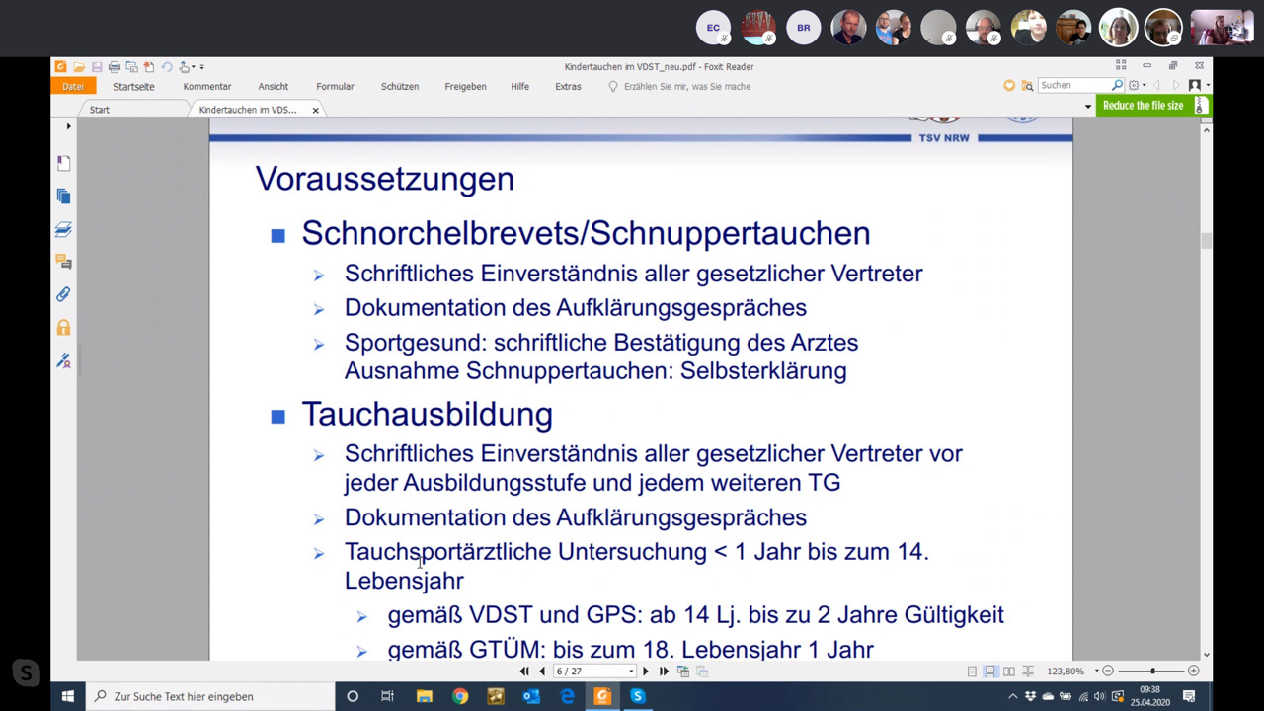Image resolution: width=1264 pixels, height=711 pixels.
Task: Open the attachments paperclip panel
Action: [x=63, y=294]
